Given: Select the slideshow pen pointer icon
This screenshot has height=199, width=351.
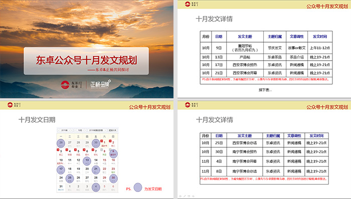Looking at the screenshot, I should [x=185, y=196].
